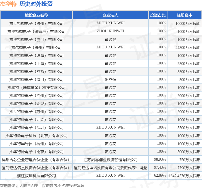The image size is (202, 188).
Task: Select 杰华特微电子（成都）有限公司 cell
Action: tap(36, 72)
